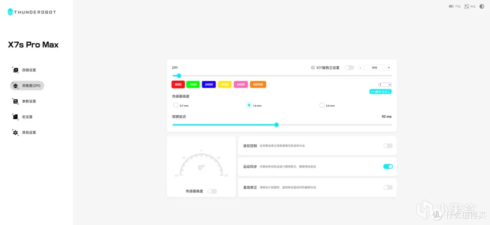Viewport: 490px width, 225px height.
Task: Enable the 传感器角度 toggle
Action: click(x=212, y=191)
